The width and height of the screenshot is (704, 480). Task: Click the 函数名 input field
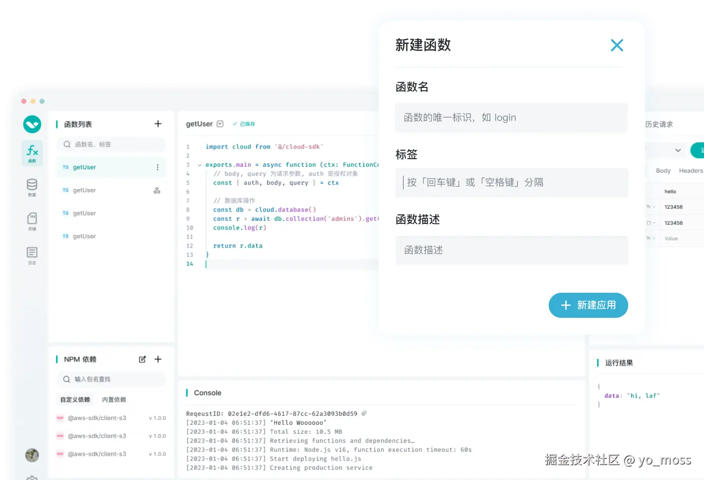point(511,117)
